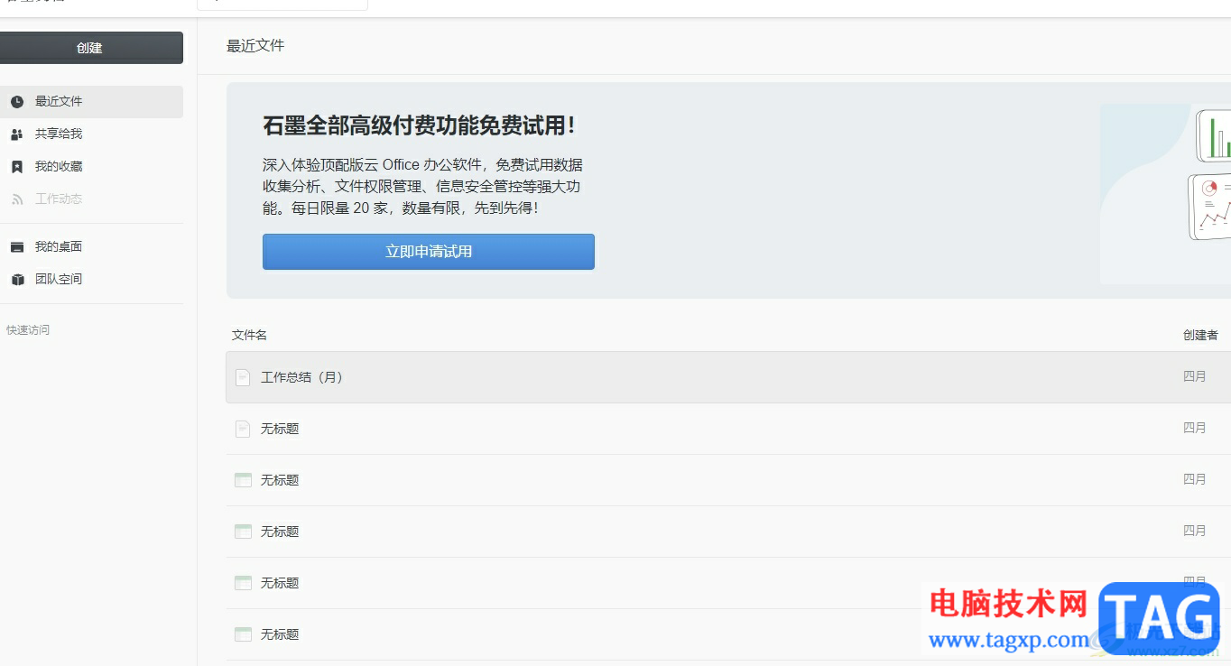
Task: Click the 快速访问 section label
Action: 28,330
